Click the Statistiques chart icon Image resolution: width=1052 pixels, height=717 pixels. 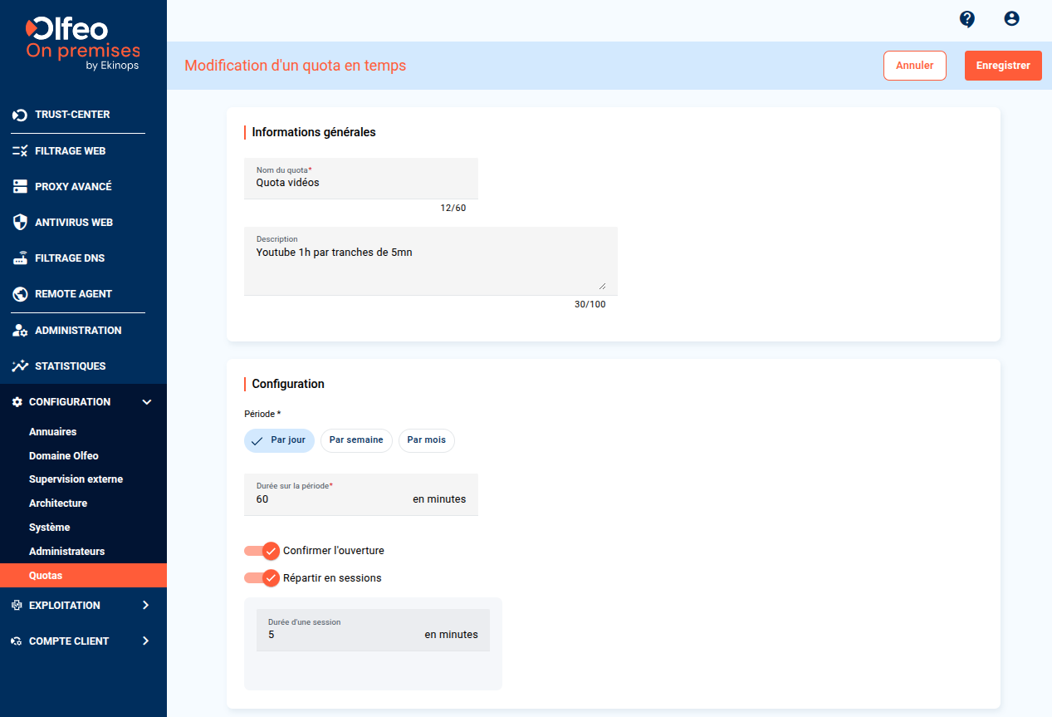pos(20,366)
